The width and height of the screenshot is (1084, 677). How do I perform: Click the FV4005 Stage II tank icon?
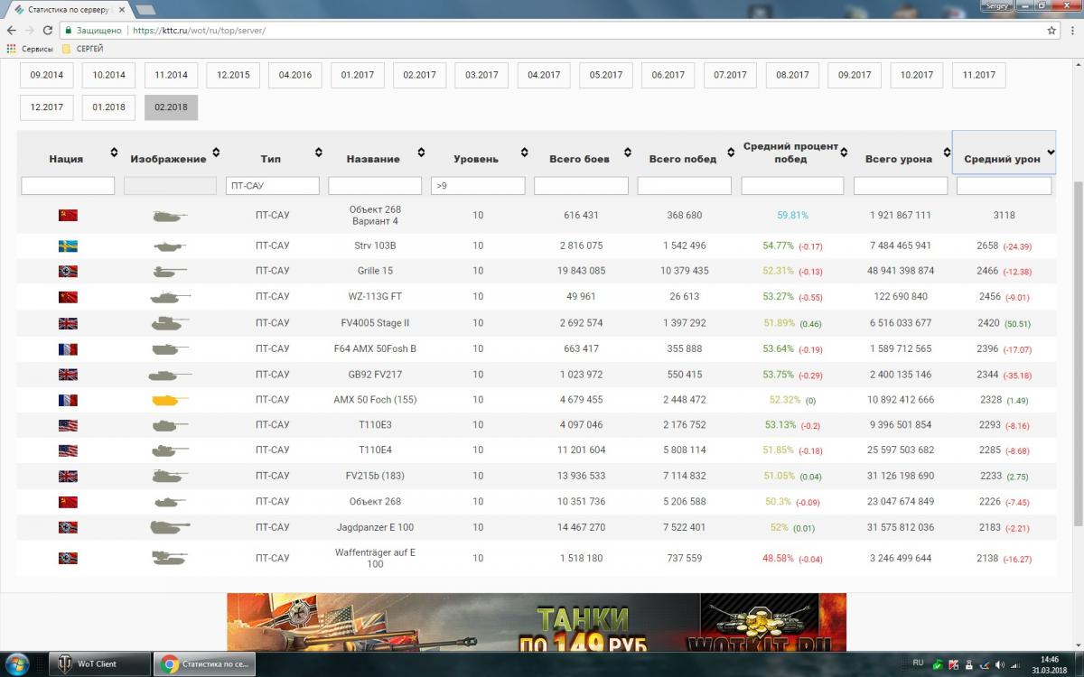coord(169,322)
